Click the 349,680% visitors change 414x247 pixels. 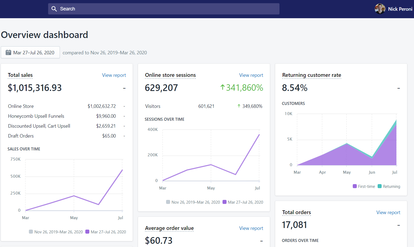(x=252, y=106)
